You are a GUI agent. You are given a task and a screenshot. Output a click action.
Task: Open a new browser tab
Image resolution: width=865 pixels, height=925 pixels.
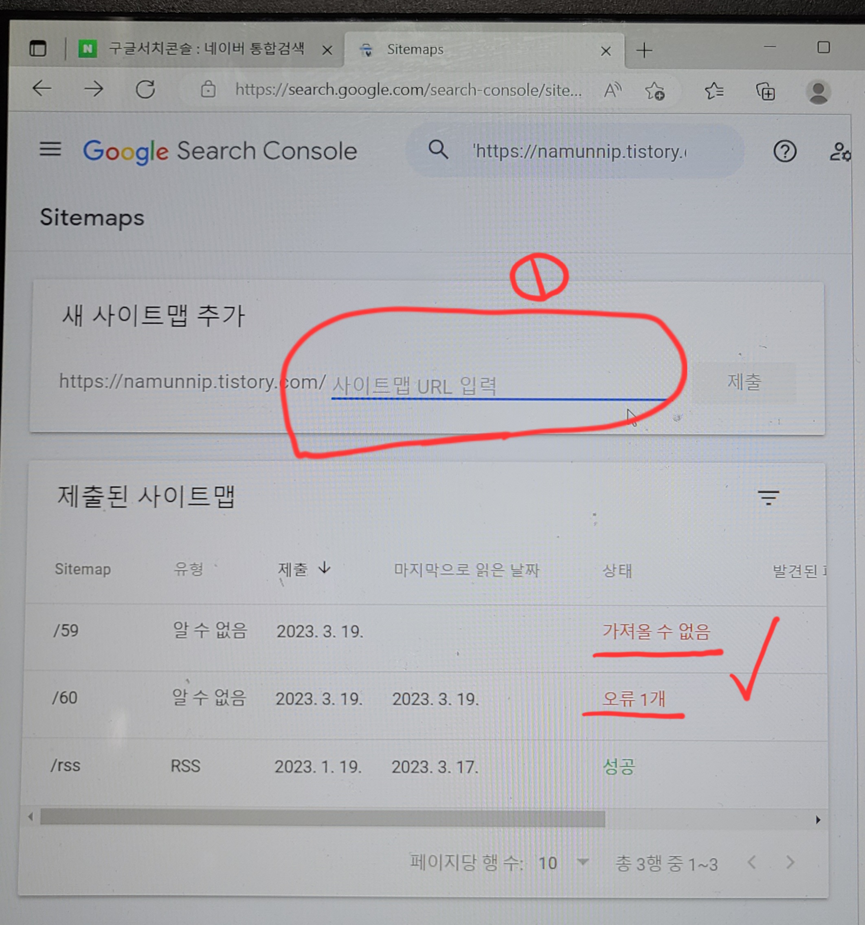644,50
